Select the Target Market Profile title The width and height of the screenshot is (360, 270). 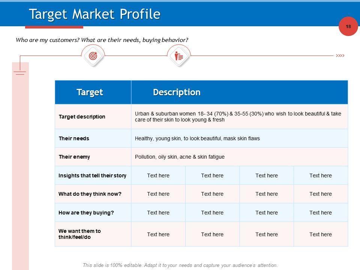pyautogui.click(x=94, y=14)
